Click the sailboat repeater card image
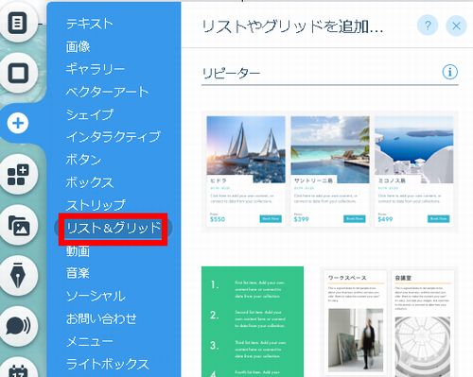The width and height of the screenshot is (473, 377). coord(246,149)
